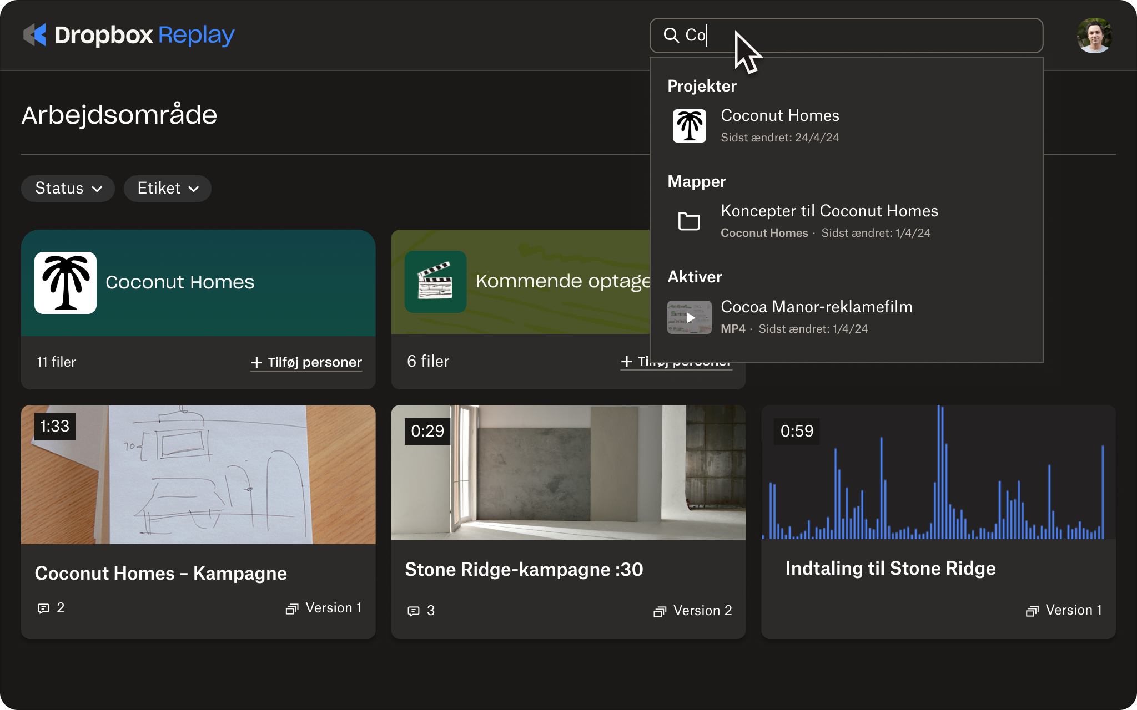Open the Status filter dropdown

[68, 189]
